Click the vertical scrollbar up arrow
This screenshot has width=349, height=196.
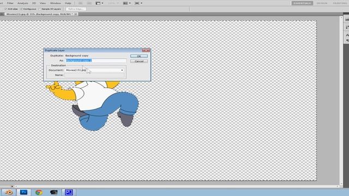(341, 17)
